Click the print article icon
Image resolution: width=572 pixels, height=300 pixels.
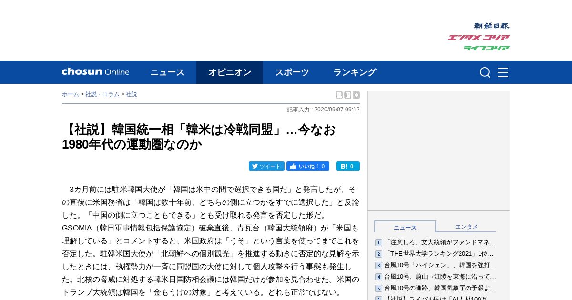(339, 95)
